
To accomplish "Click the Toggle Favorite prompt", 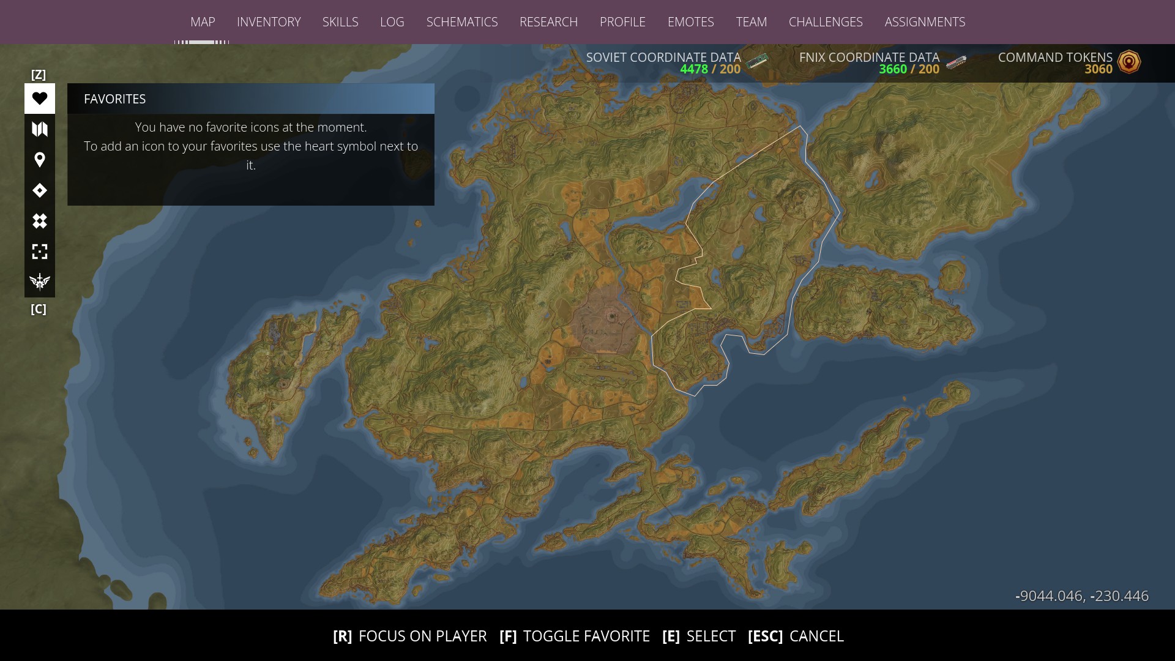I will click(x=575, y=637).
